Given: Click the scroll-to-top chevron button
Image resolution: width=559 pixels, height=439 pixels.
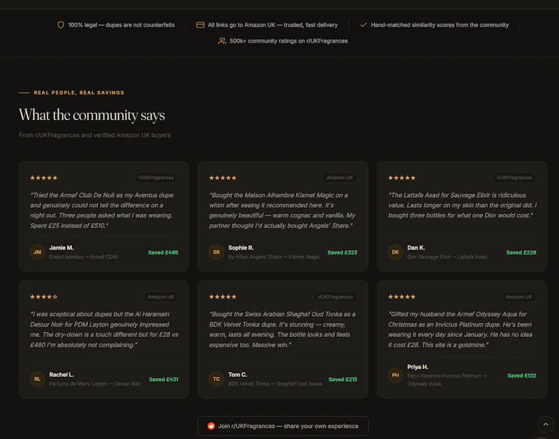Looking at the screenshot, I should point(546,424).
